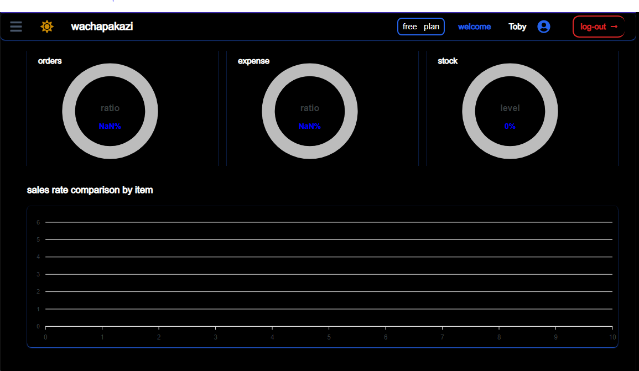Click the sales rate comparison heading
Viewport: 639px width, 371px height.
click(x=90, y=190)
